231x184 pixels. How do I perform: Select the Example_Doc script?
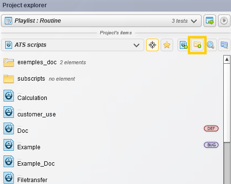(x=36, y=164)
